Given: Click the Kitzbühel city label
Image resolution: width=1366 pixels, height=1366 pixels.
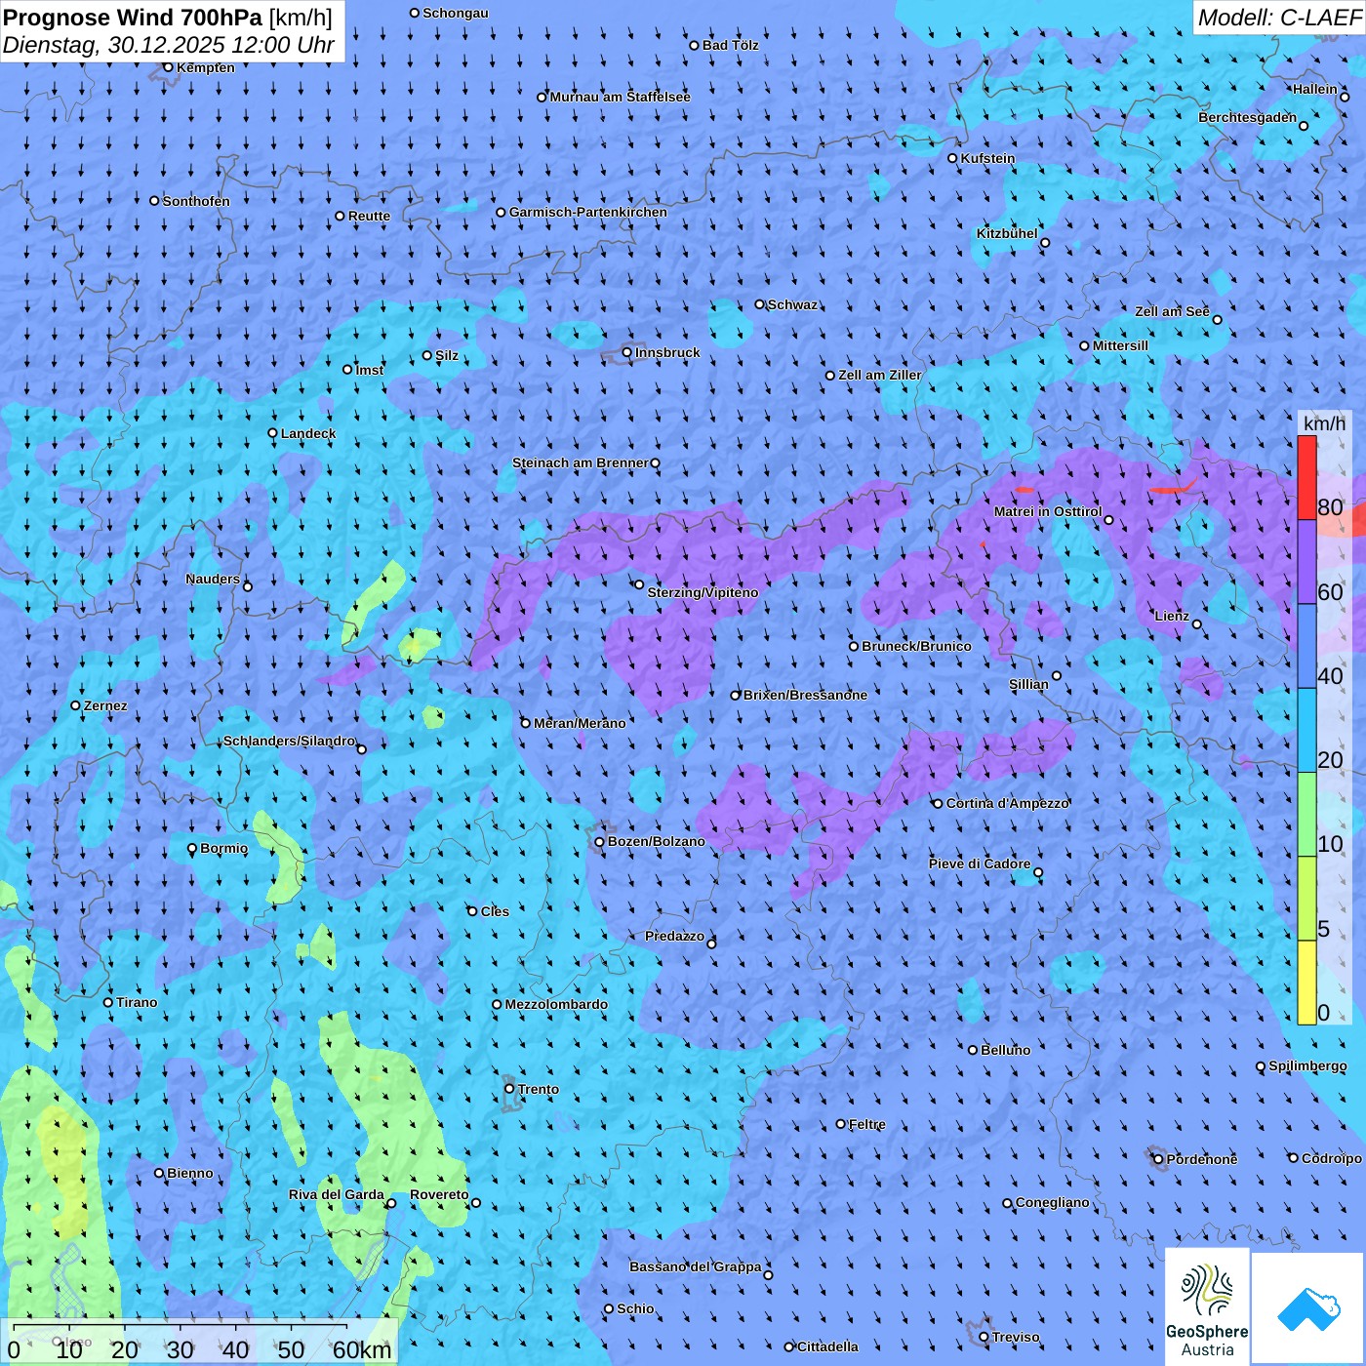Looking at the screenshot, I should [1007, 233].
